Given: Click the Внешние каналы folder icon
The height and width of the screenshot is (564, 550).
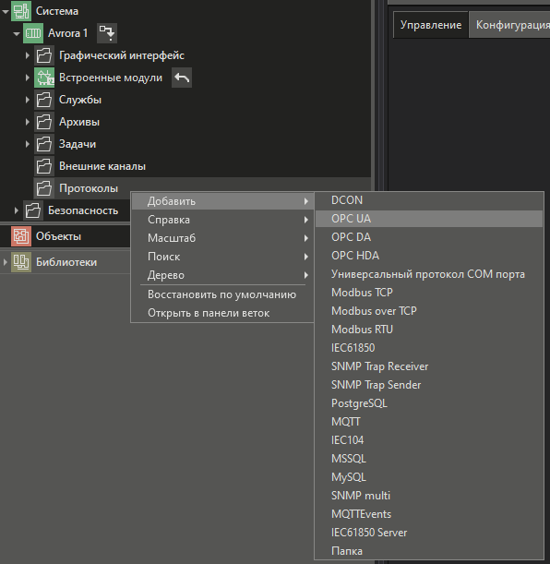Looking at the screenshot, I should pyautogui.click(x=44, y=166).
